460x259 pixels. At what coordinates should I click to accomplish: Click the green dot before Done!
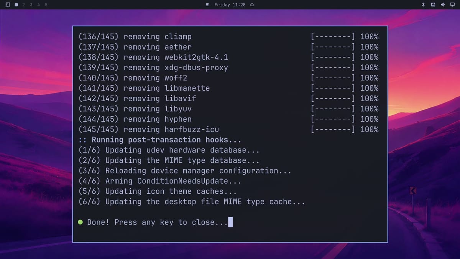pyautogui.click(x=80, y=222)
